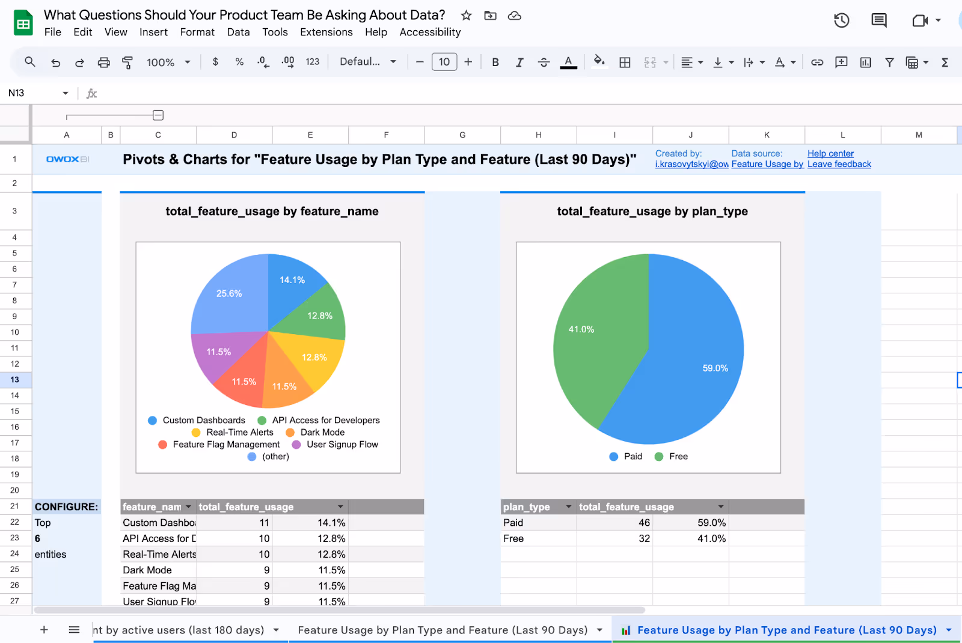Image resolution: width=962 pixels, height=643 pixels.
Task: Open the Data menu
Action: 238,32
